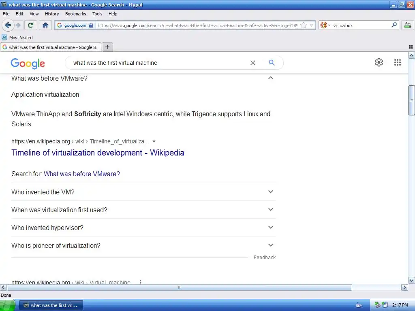The width and height of the screenshot is (415, 311).
Task: Click the tray icon beside the clock
Action: pyautogui.click(x=385, y=305)
